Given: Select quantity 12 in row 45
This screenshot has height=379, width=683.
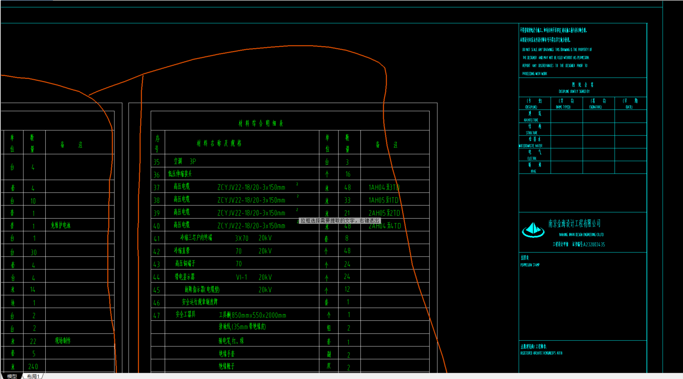Looking at the screenshot, I should 347,289.
